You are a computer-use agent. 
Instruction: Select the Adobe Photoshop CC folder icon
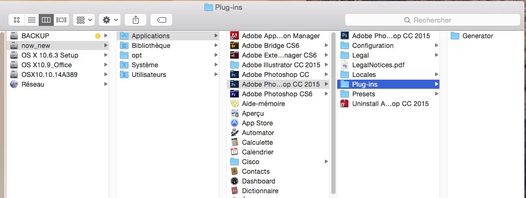(x=234, y=74)
